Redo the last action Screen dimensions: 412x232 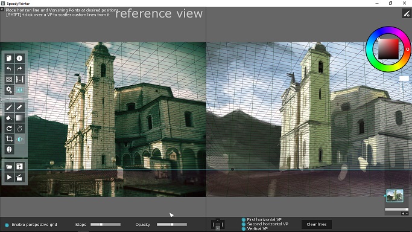[19, 69]
